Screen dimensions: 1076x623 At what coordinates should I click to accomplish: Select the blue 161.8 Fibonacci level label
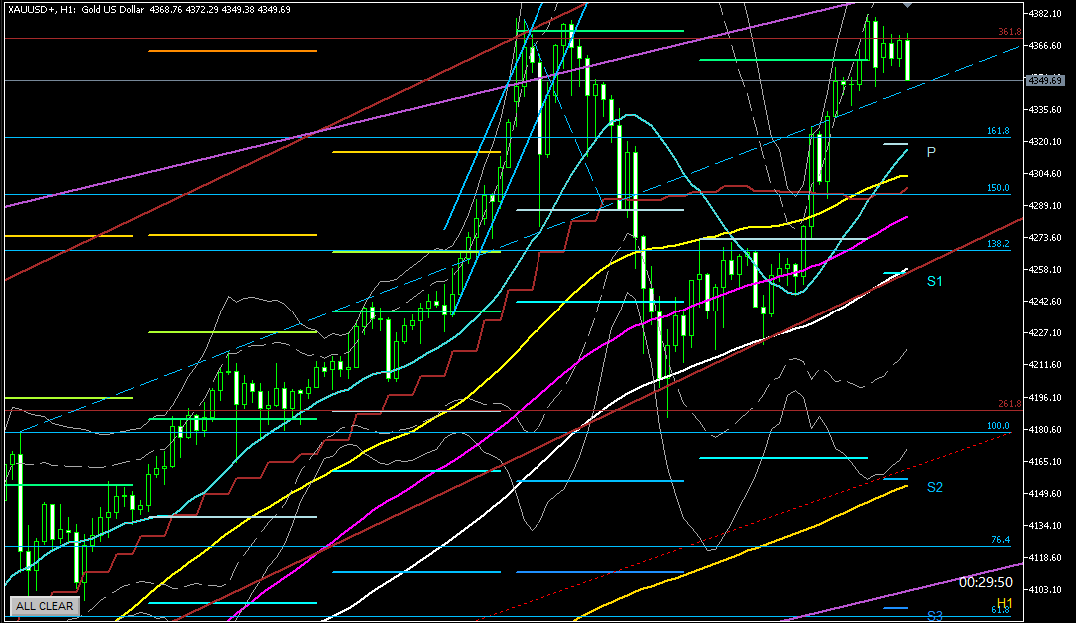coord(998,131)
